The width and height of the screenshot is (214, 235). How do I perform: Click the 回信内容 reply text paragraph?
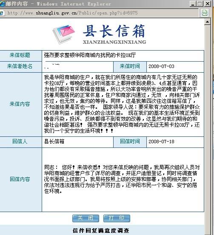[122, 179]
